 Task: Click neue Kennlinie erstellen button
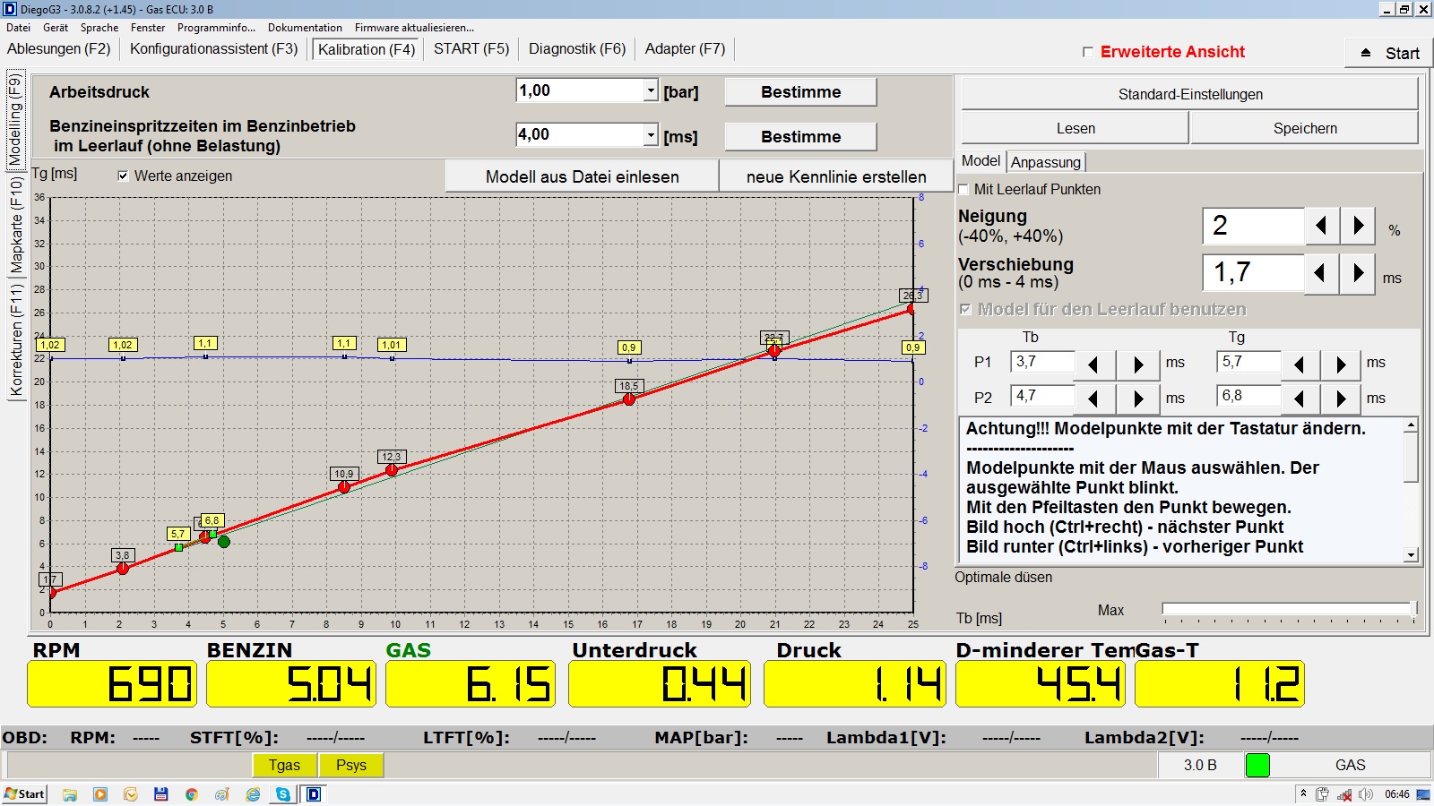836,176
